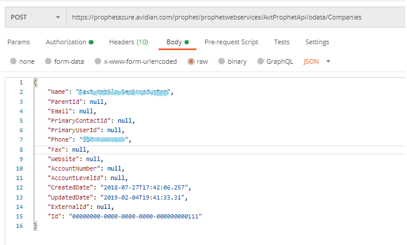This screenshot has width=407, height=245.
Task: Select the Body tab
Action: point(177,42)
